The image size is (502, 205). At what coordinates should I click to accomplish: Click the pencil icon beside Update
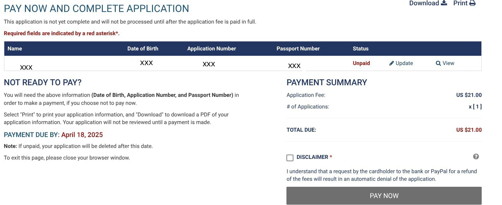coord(392,63)
